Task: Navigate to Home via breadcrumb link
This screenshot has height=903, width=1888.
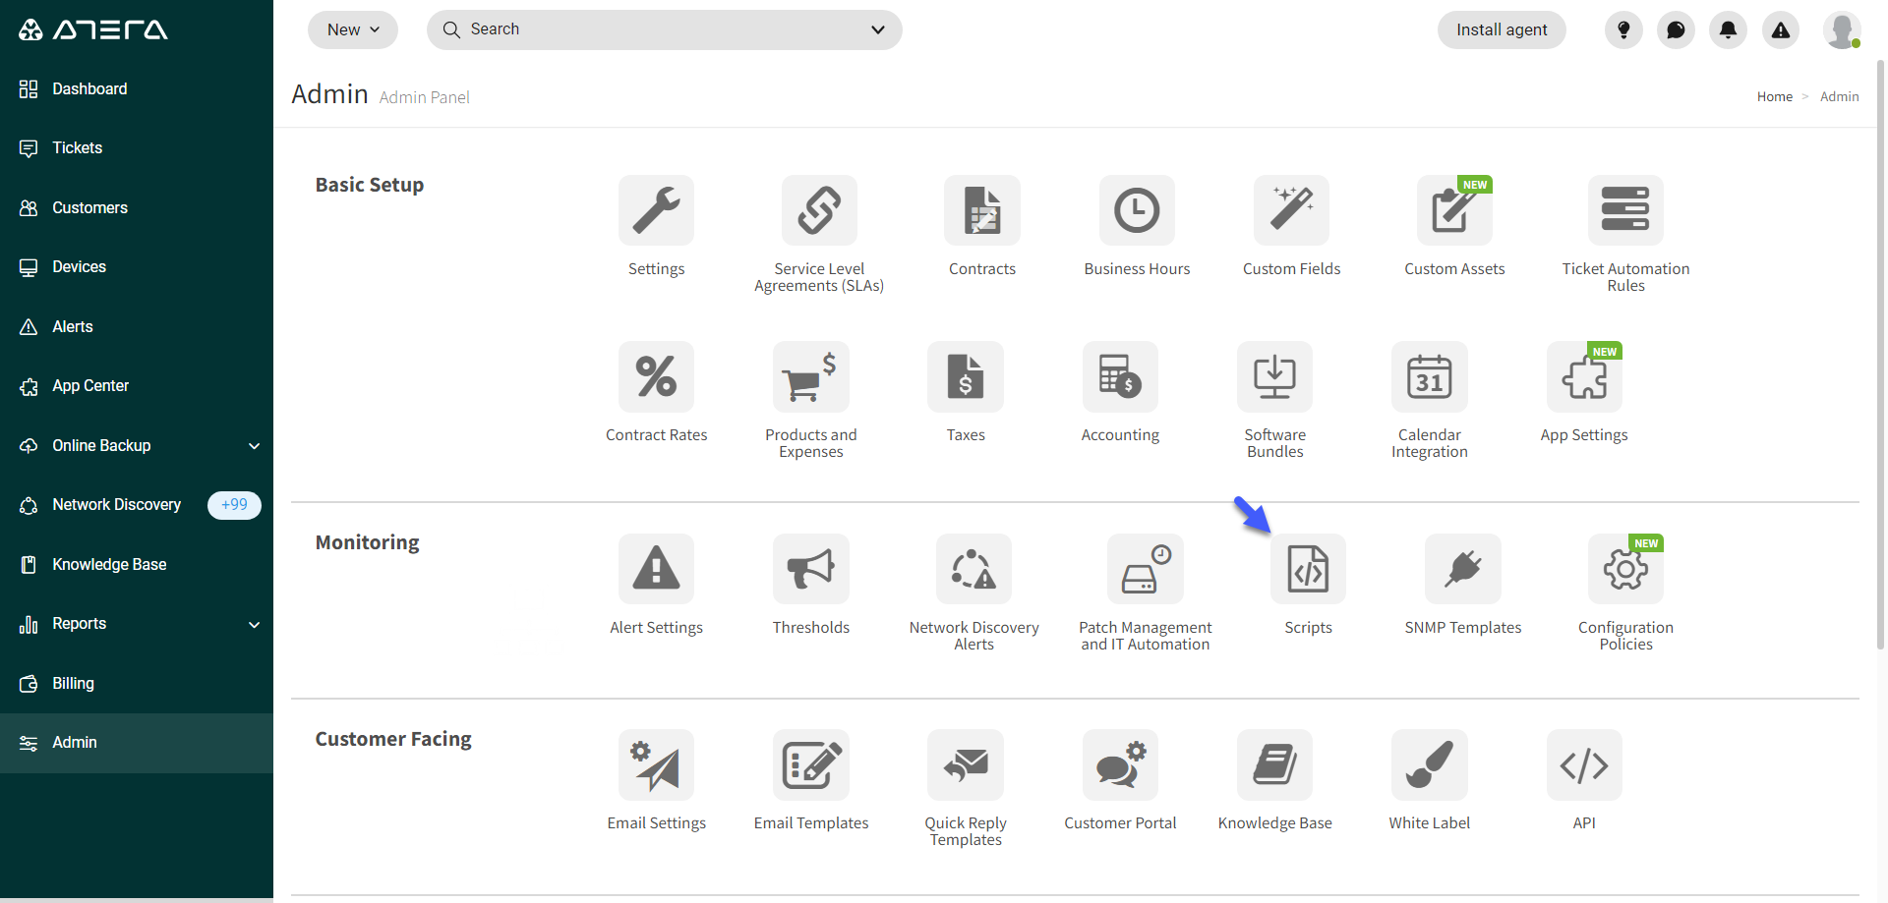Action: pyautogui.click(x=1774, y=96)
